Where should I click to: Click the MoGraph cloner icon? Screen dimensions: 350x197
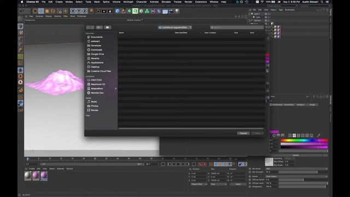point(147,11)
